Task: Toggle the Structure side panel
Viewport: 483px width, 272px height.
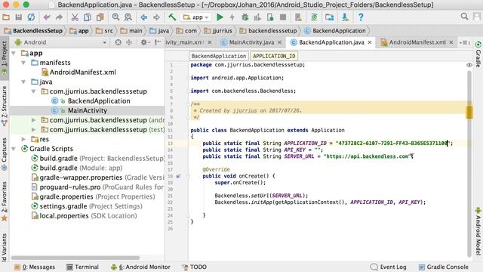Action: 5,106
